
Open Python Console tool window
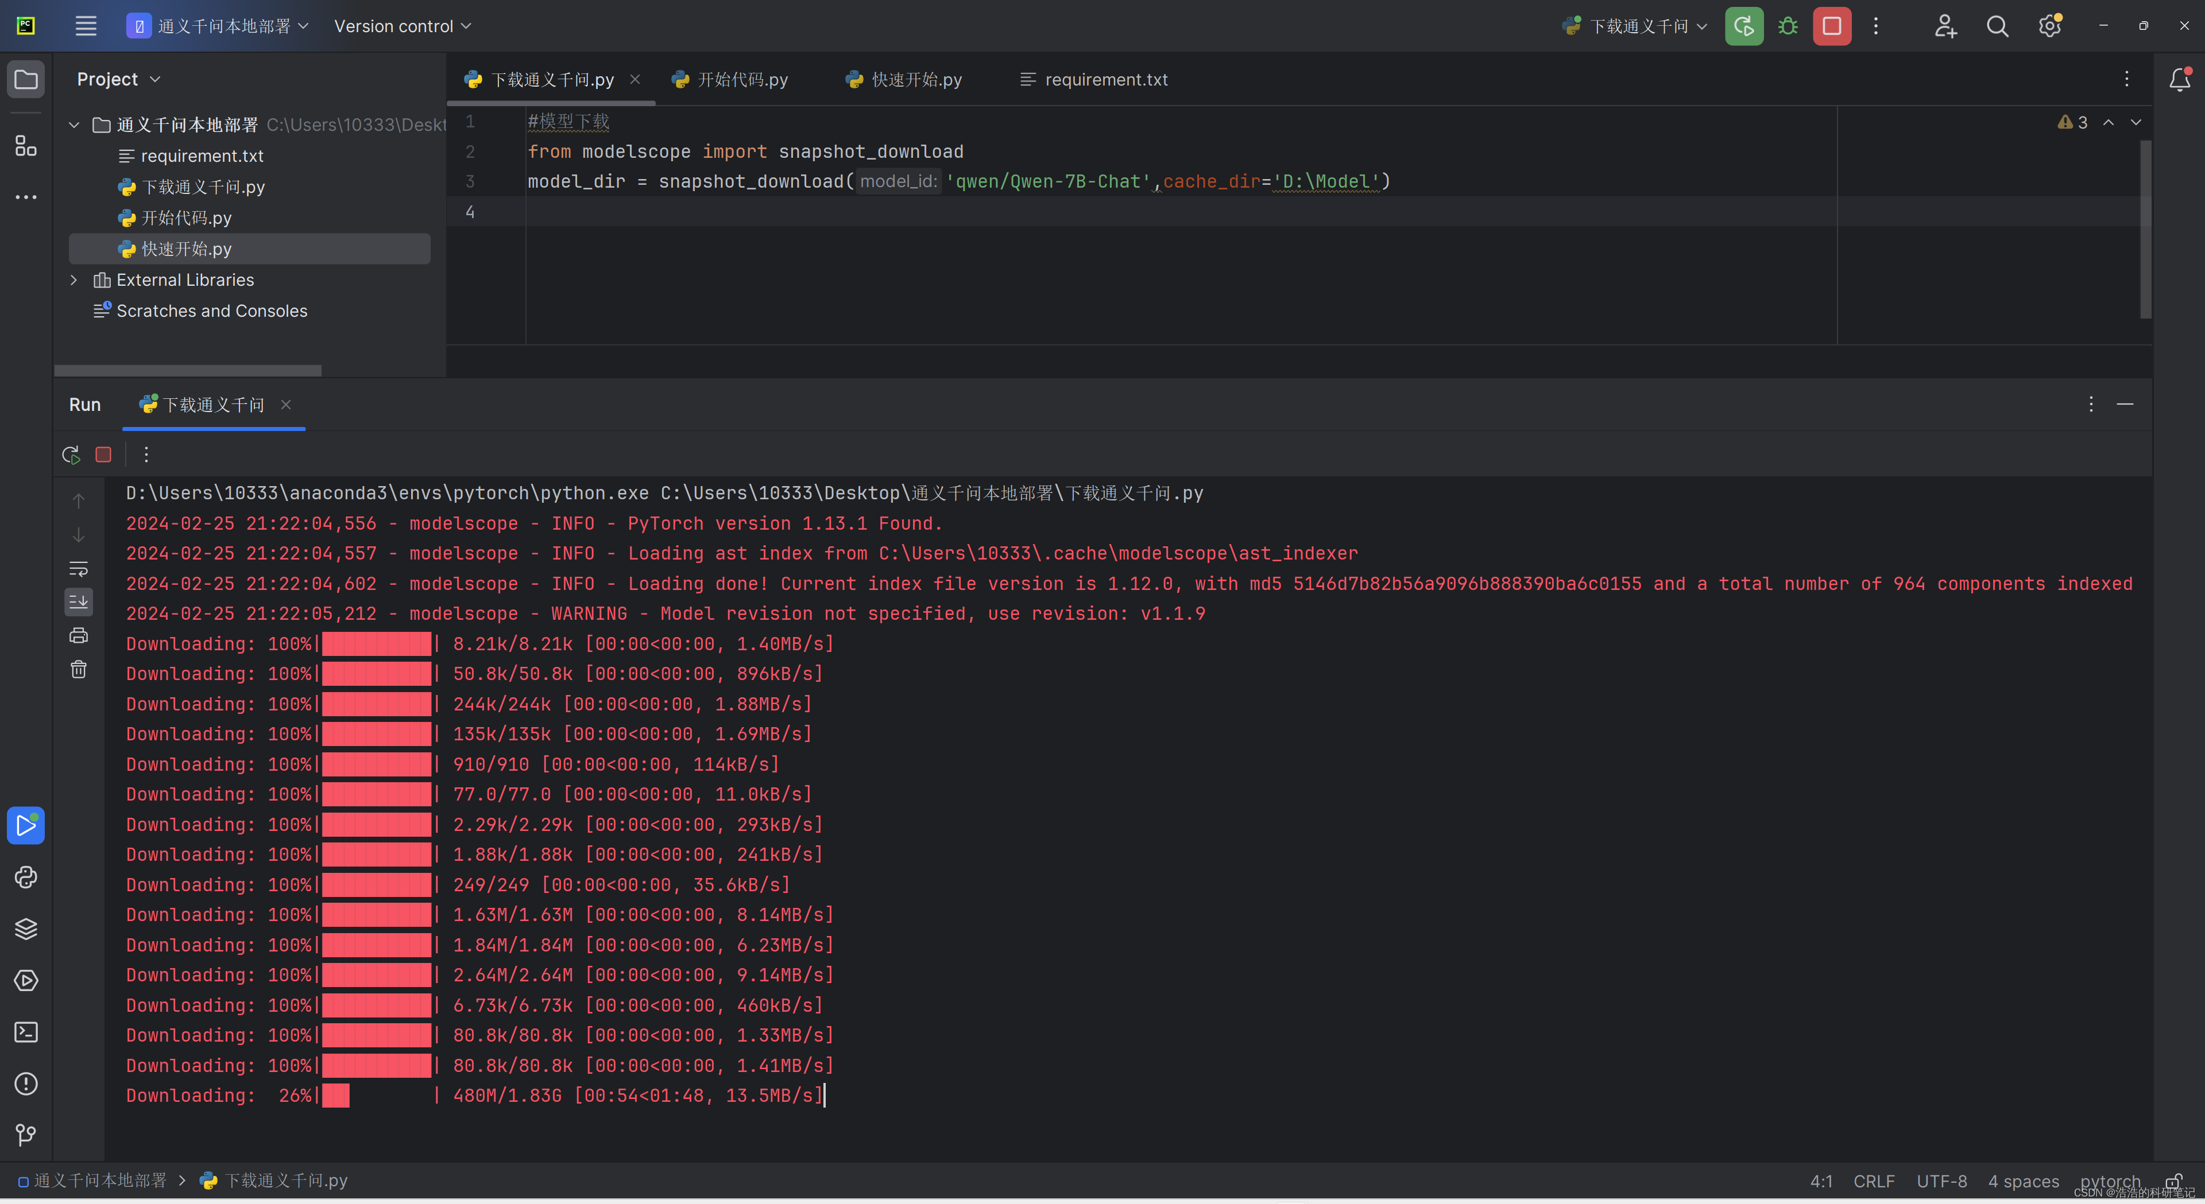click(x=26, y=877)
